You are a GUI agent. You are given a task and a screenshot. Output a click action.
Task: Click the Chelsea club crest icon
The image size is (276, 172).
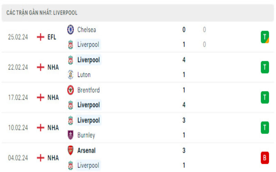coord(70,30)
